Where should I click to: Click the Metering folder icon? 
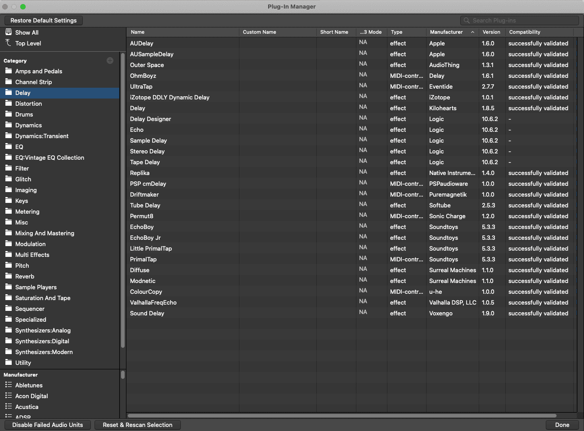point(9,211)
